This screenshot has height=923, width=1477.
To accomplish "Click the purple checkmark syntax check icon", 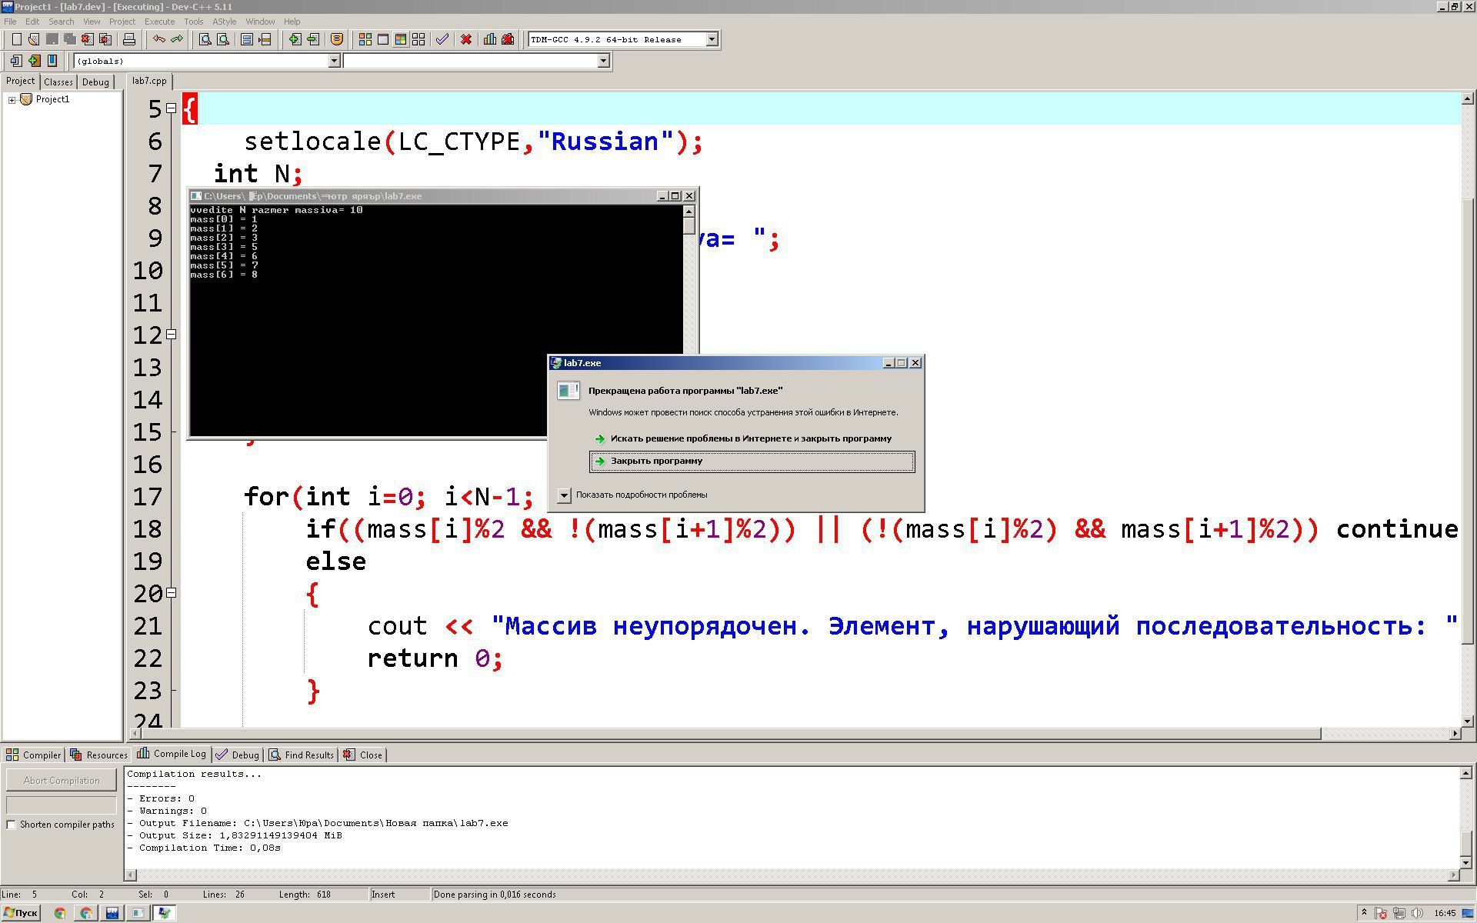I will click(442, 39).
